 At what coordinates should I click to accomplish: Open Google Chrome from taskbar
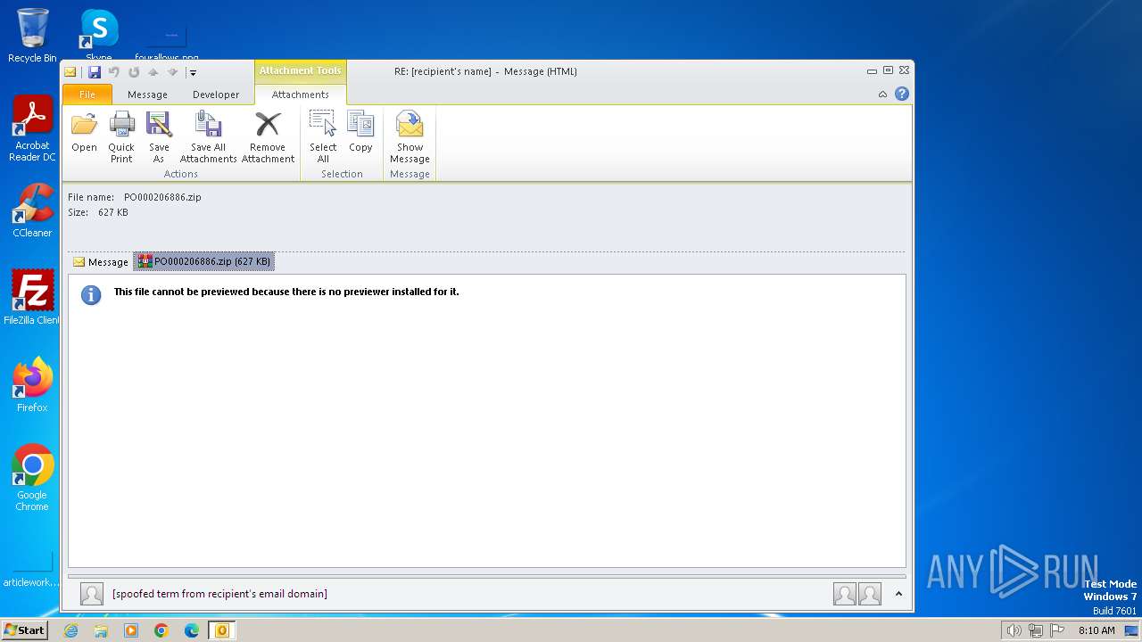[161, 630]
